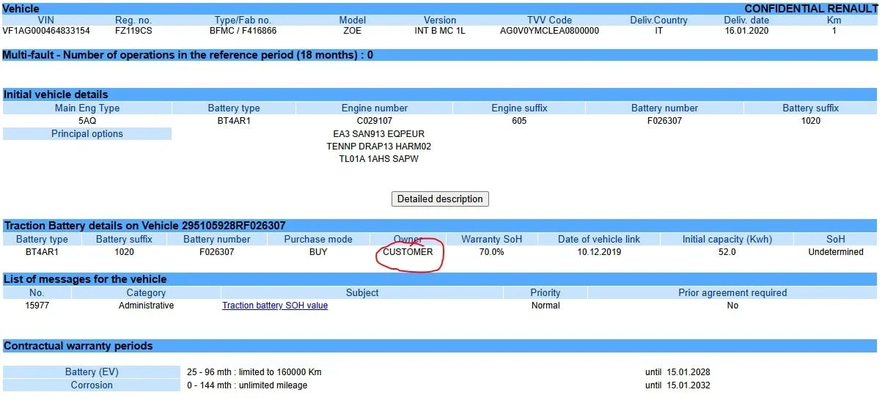885x414 pixels.
Task: Click the Model value ZOE
Action: pyautogui.click(x=352, y=31)
